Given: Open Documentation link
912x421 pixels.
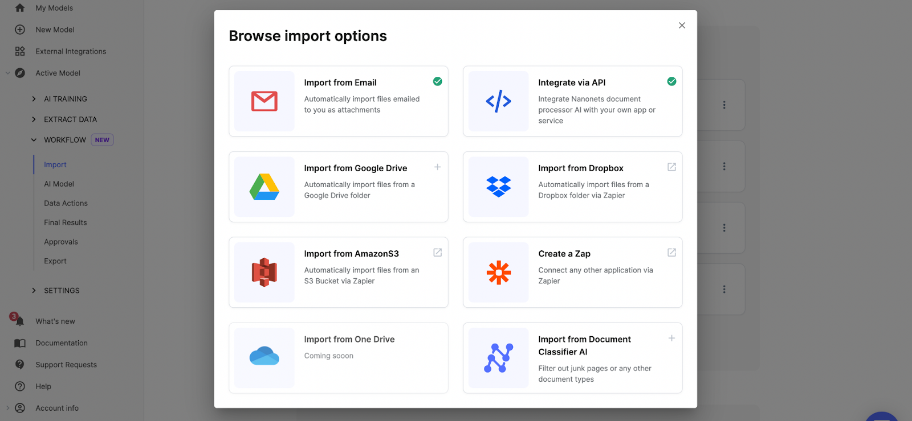Looking at the screenshot, I should point(62,343).
